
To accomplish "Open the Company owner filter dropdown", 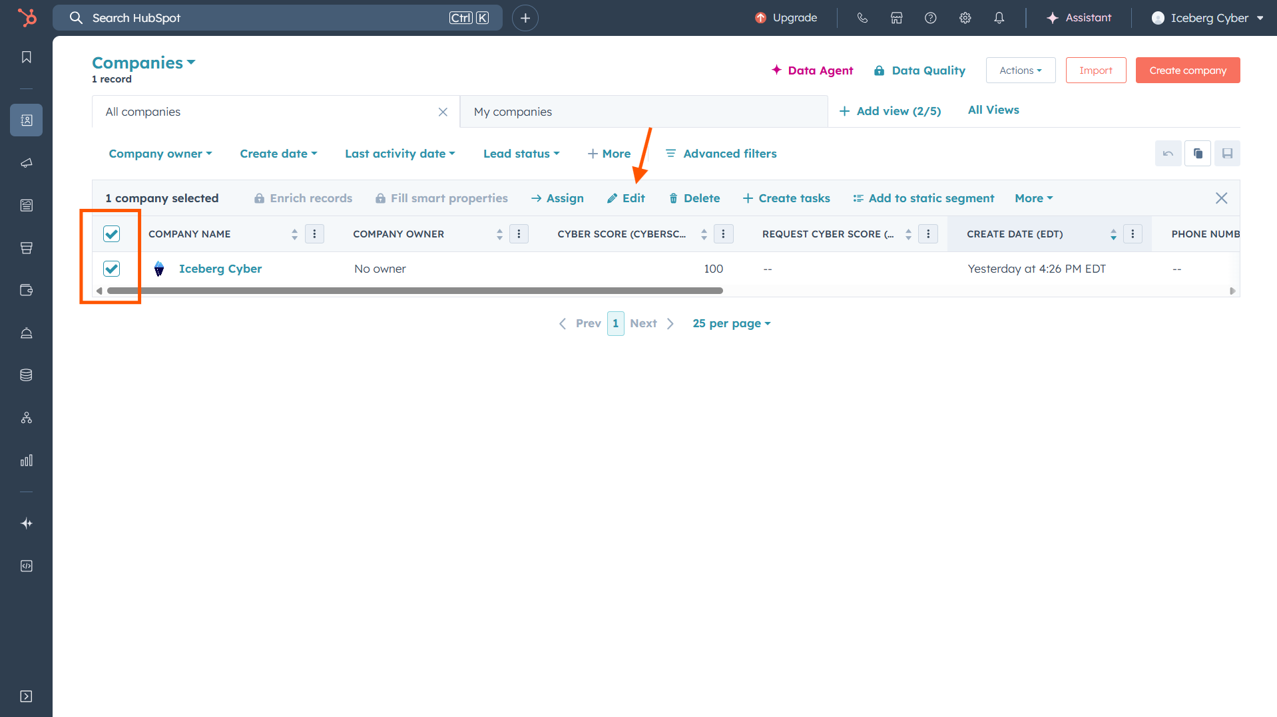I will (x=160, y=154).
